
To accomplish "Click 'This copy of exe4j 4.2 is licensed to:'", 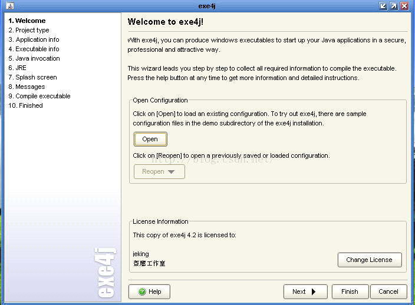I will tap(185, 235).
